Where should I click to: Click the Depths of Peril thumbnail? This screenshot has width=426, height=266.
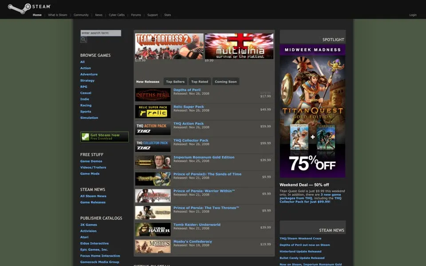tap(153, 95)
